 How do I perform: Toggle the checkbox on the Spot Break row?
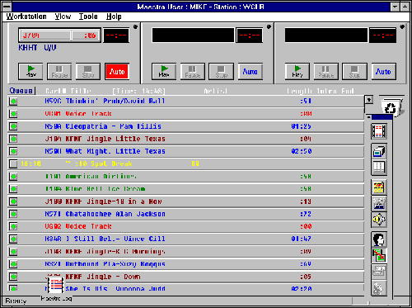tap(13, 163)
